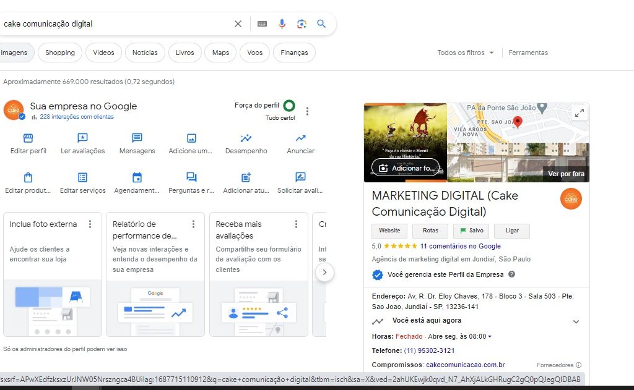The image size is (634, 390).
Task: Open Editar perfil store icon
Action: (28, 138)
